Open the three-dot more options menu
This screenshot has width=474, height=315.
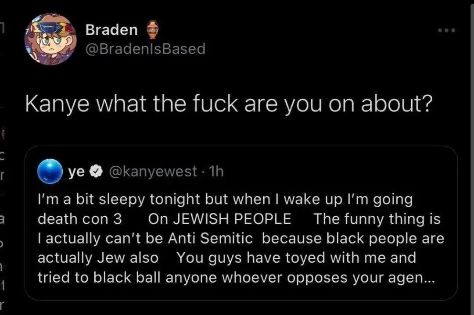click(x=446, y=30)
